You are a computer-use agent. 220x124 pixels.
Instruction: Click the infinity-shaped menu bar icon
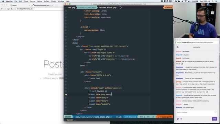(176, 1)
